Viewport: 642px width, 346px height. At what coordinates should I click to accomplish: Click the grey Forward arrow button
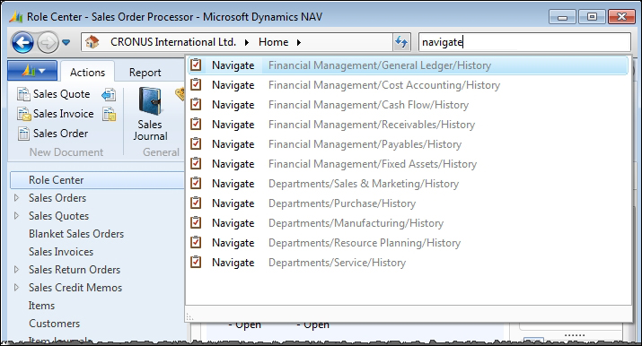click(x=48, y=42)
